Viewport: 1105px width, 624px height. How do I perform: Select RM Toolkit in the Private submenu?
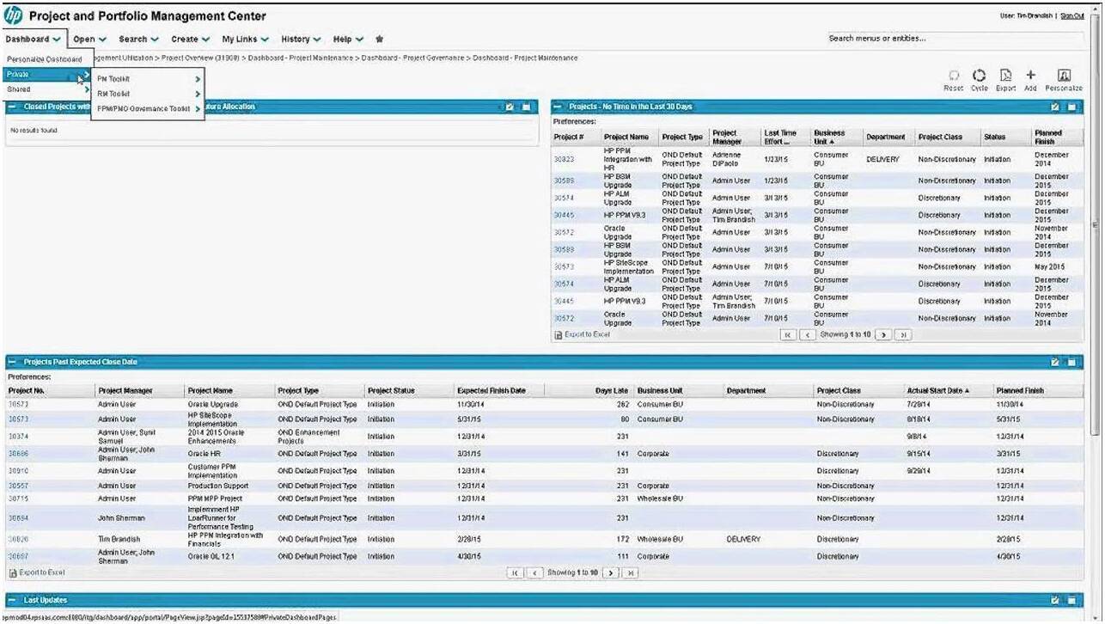[x=148, y=94]
